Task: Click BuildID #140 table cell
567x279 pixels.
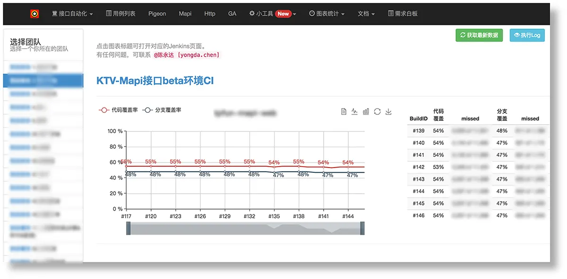Action: coord(418,143)
